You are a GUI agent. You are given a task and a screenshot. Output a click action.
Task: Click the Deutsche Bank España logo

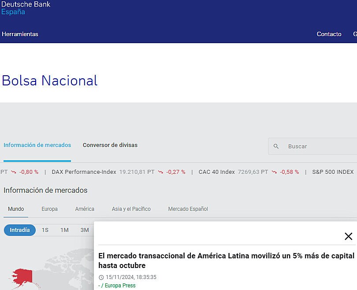click(26, 8)
